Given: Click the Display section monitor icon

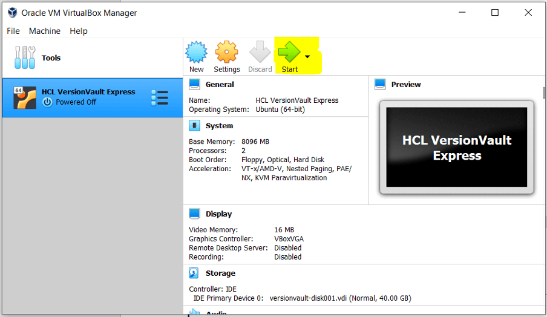Looking at the screenshot, I should 194,214.
